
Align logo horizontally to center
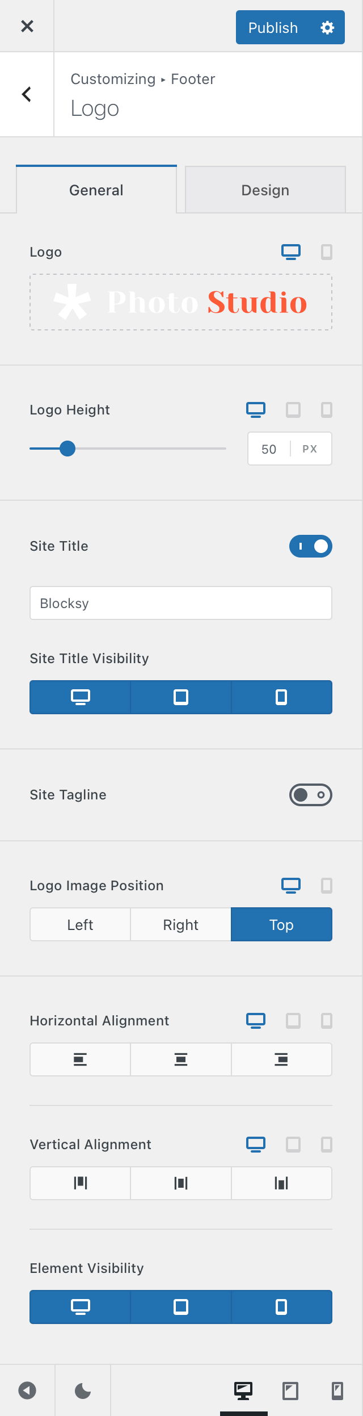point(181,1059)
